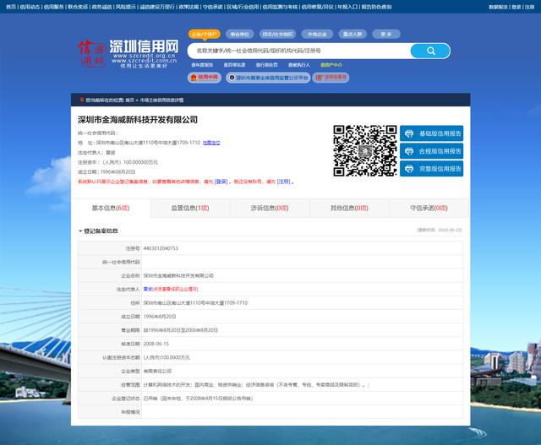
Task: Click 登录 in top right corner
Action: click(516, 7)
